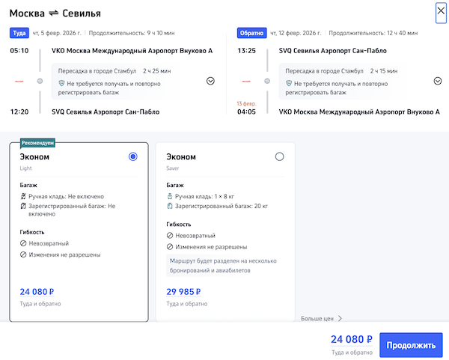Click the shield icon in return baggage notice
The width and height of the screenshot is (449, 360).
pos(290,85)
